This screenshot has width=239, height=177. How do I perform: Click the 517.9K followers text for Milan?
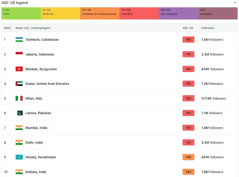click(x=214, y=98)
